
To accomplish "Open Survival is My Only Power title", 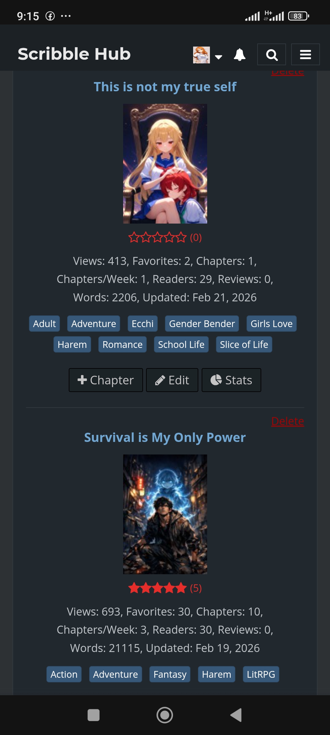I will (165, 437).
